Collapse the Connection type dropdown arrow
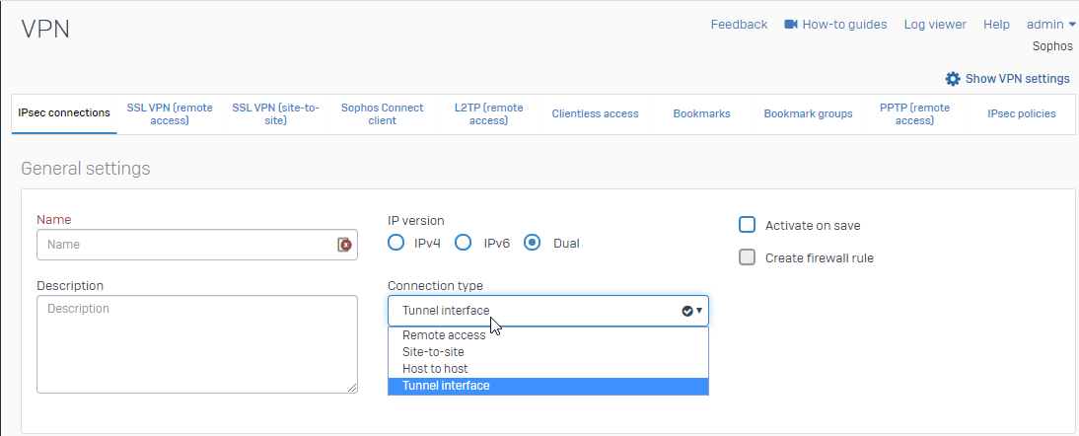Viewport: 1079px width, 436px height. click(699, 311)
